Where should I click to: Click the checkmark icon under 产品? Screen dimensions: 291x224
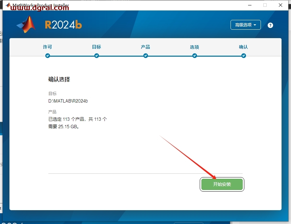(x=145, y=56)
